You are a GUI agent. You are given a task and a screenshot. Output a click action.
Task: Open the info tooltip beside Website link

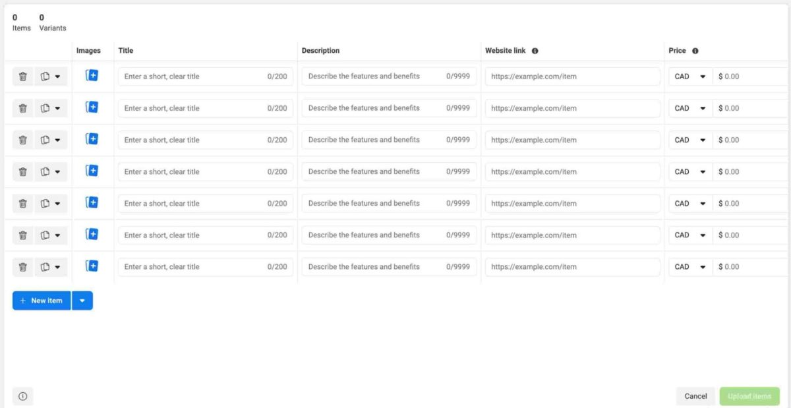pyautogui.click(x=535, y=50)
